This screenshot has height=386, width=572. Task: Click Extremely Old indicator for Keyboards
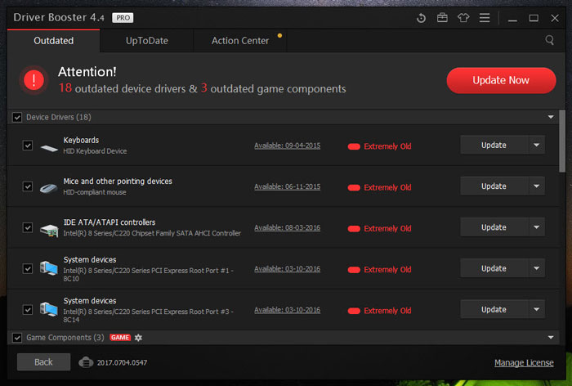point(379,146)
